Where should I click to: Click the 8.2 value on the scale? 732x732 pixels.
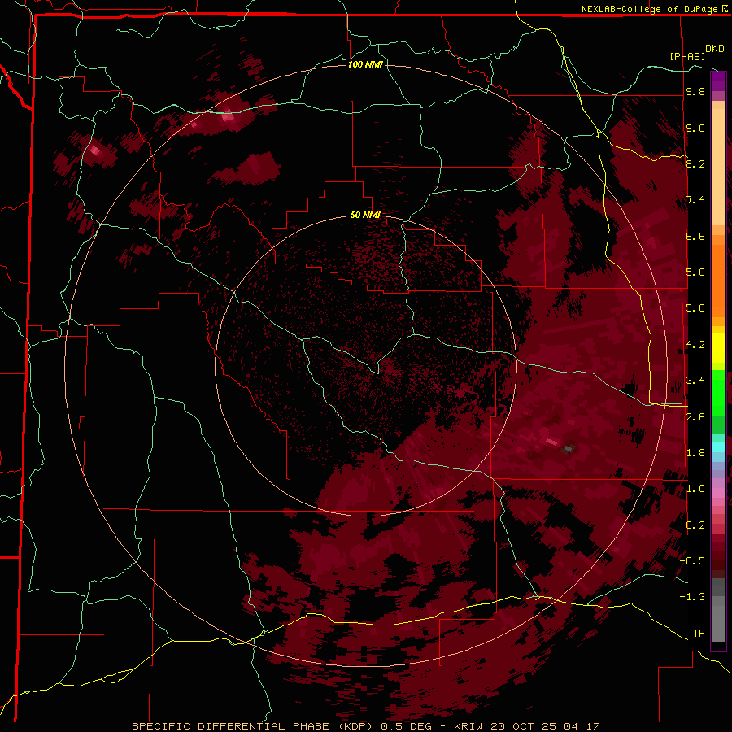coord(695,163)
